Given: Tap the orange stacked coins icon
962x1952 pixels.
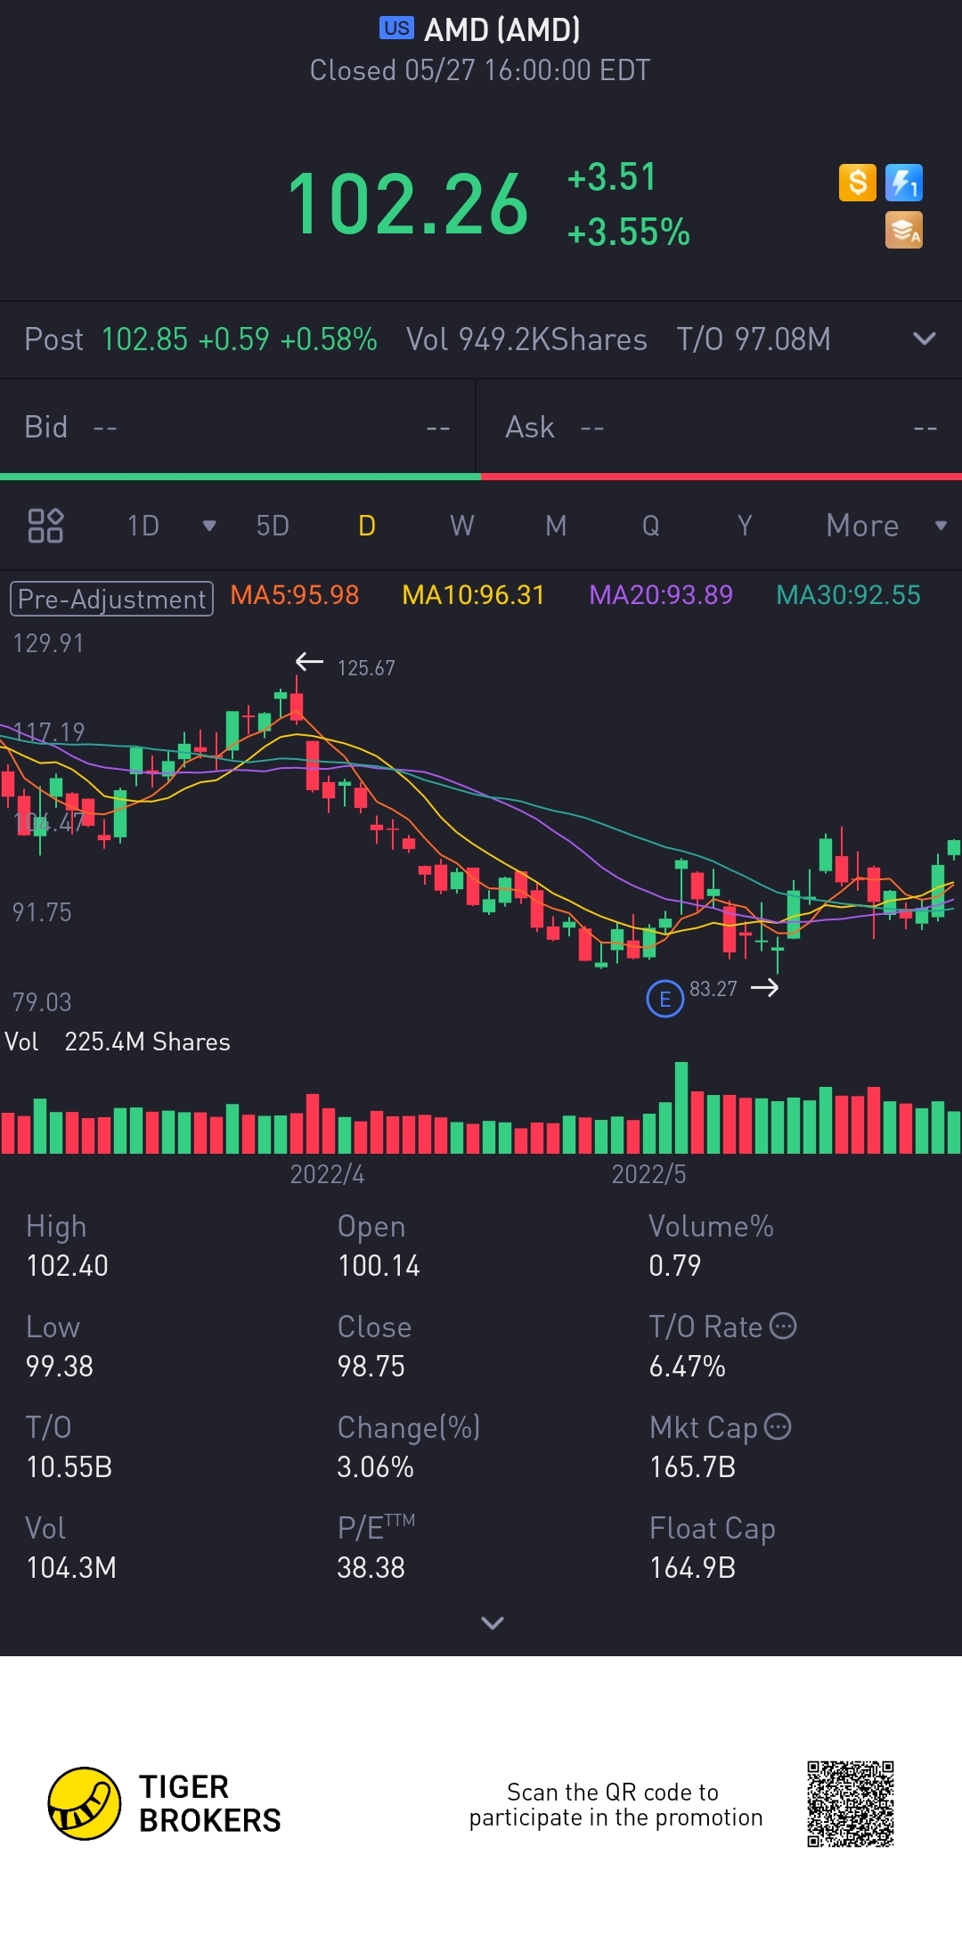Looking at the screenshot, I should tap(904, 230).
